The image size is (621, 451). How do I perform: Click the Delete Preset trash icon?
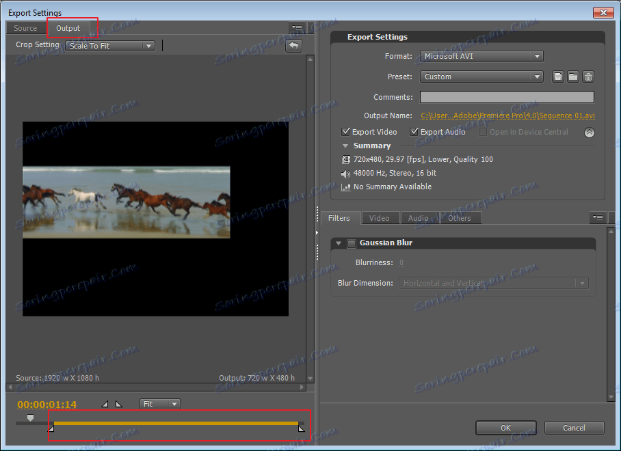pyautogui.click(x=588, y=77)
